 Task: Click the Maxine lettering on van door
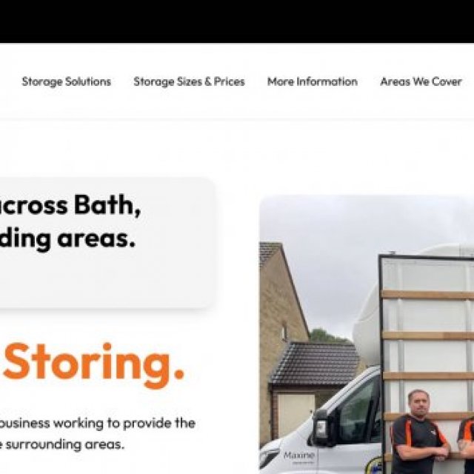tap(298, 455)
